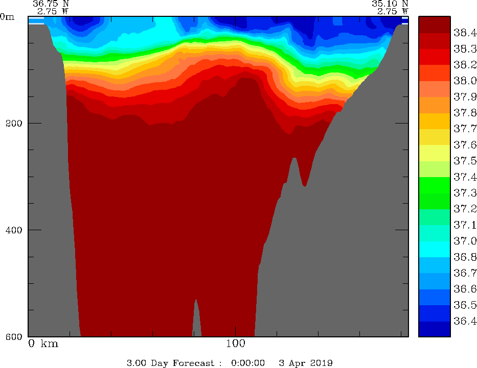This screenshot has width=477, height=368.
Task: Click the 37.0 colorbar label
Action: pos(465,240)
